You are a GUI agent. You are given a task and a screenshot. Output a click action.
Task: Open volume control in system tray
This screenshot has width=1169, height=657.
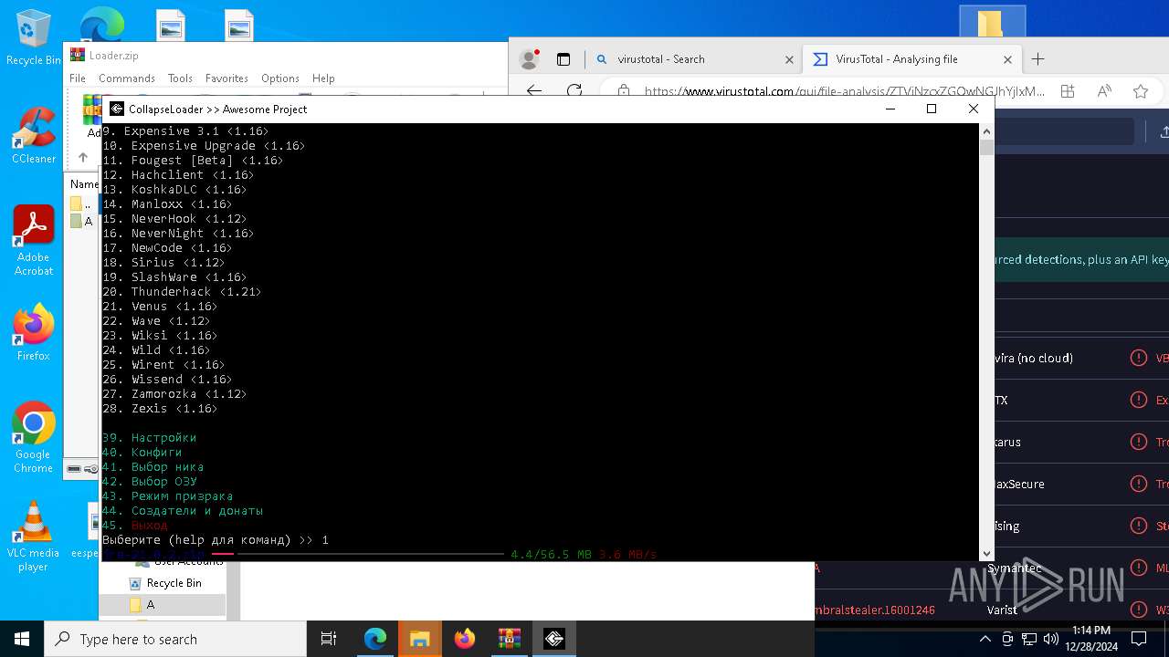pyautogui.click(x=1050, y=639)
